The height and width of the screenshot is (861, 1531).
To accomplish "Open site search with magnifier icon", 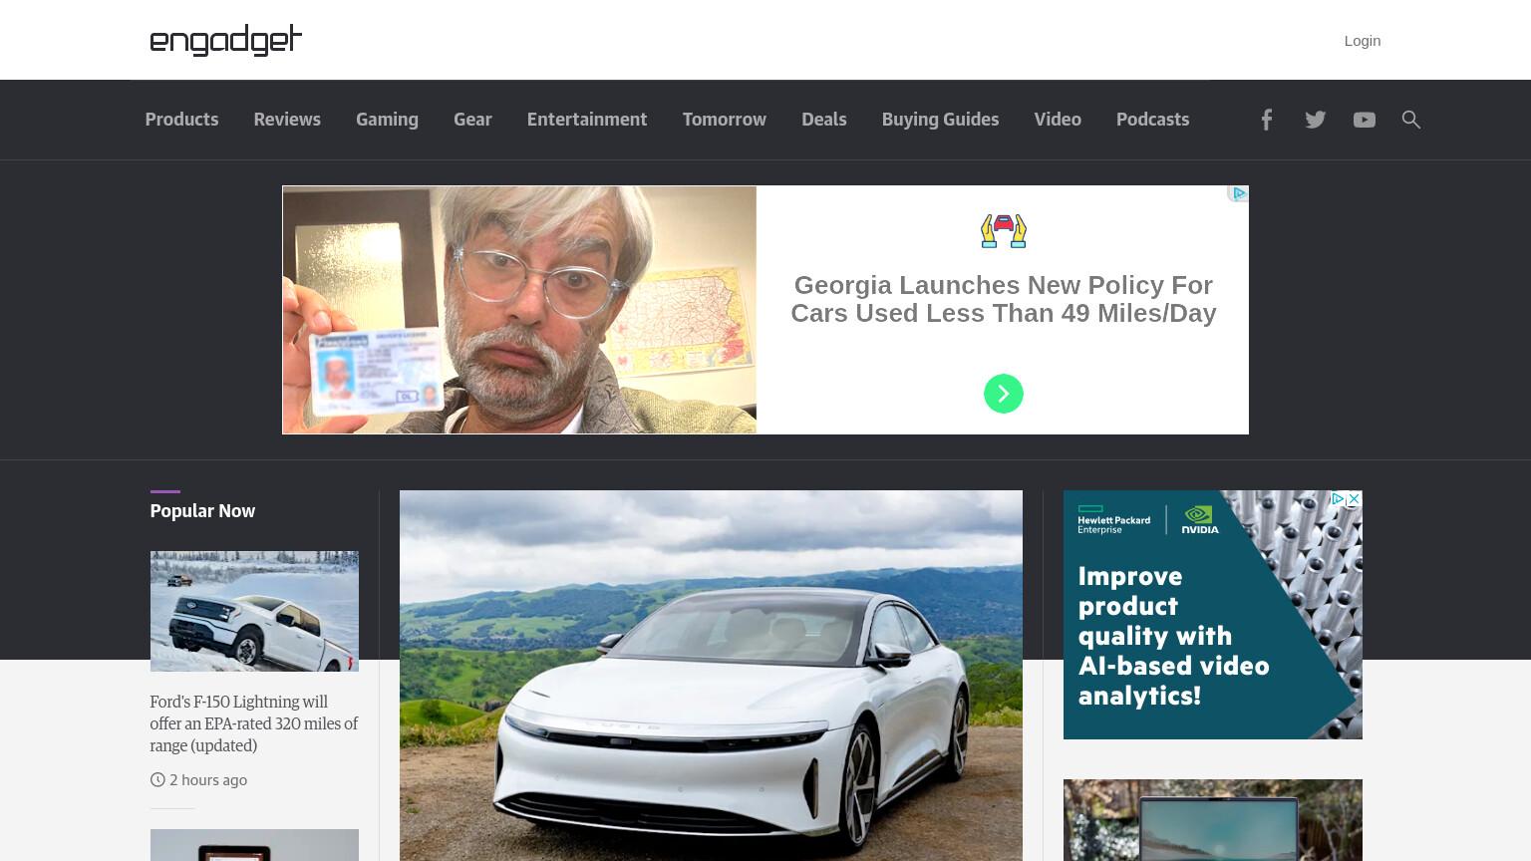I will (x=1411, y=120).
